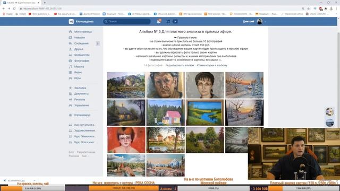Open the music note player icon
This screenshot has width=340, height=191.
point(168,21)
